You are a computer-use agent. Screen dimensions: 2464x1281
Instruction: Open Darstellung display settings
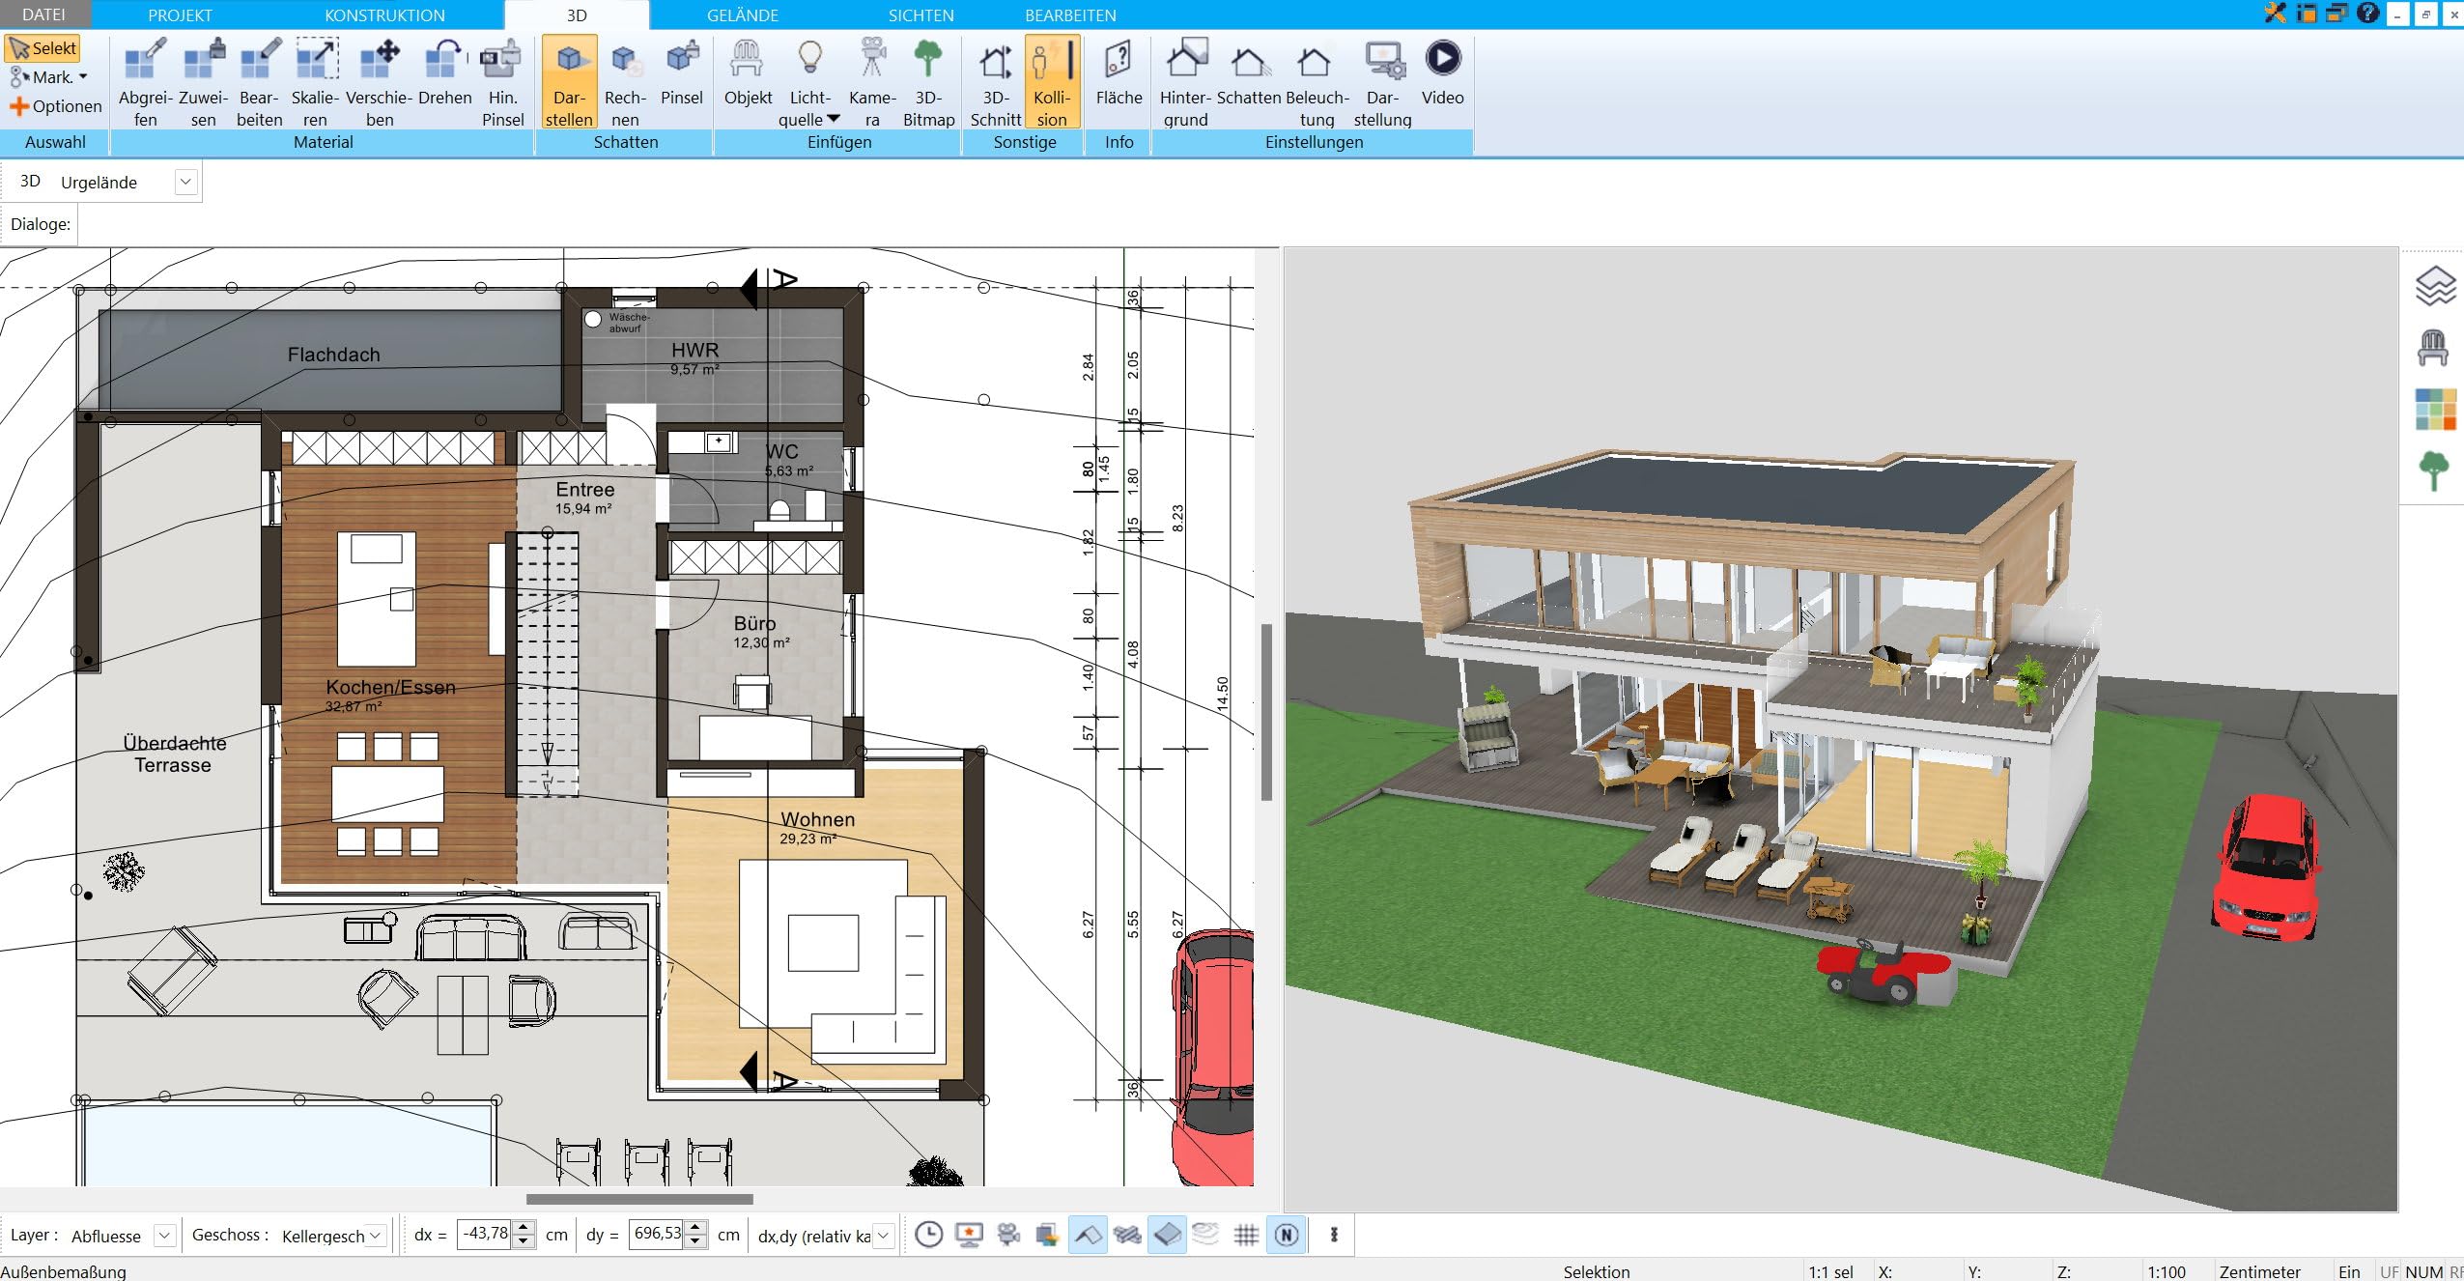(1382, 82)
